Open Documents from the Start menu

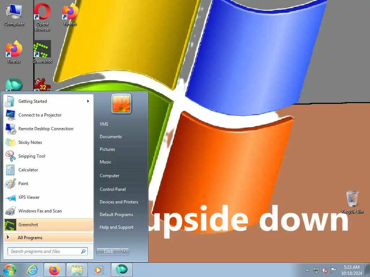[x=111, y=137]
